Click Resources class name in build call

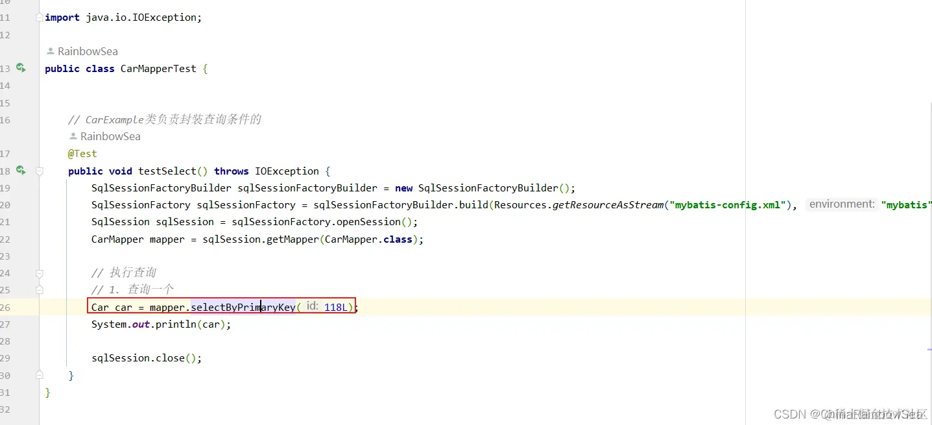tap(521, 205)
